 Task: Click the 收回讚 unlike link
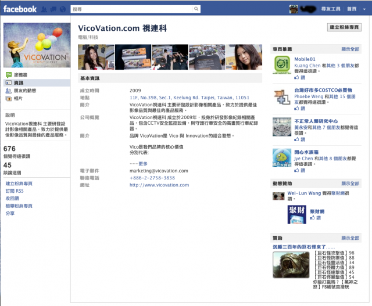click(12, 198)
